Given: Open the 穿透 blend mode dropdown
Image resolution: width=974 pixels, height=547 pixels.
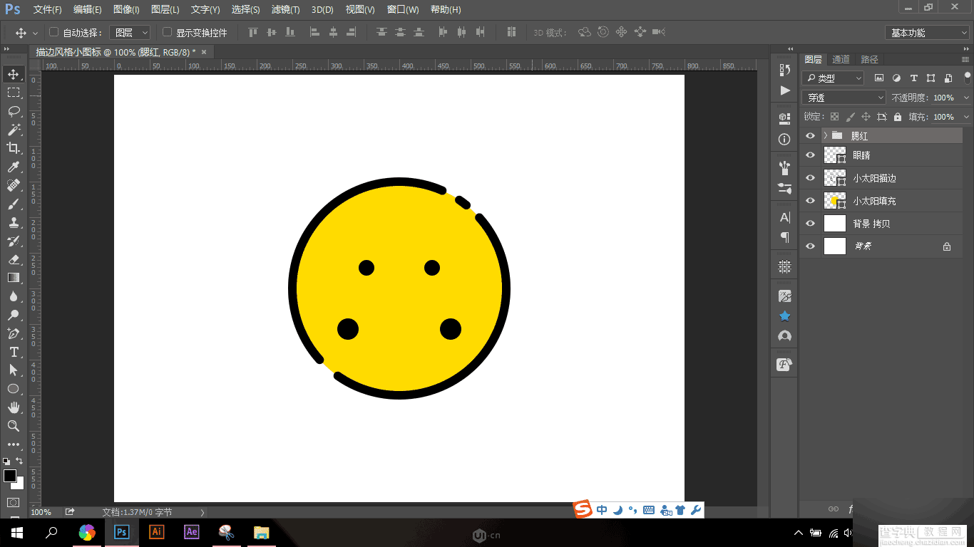Looking at the screenshot, I should click(x=844, y=98).
